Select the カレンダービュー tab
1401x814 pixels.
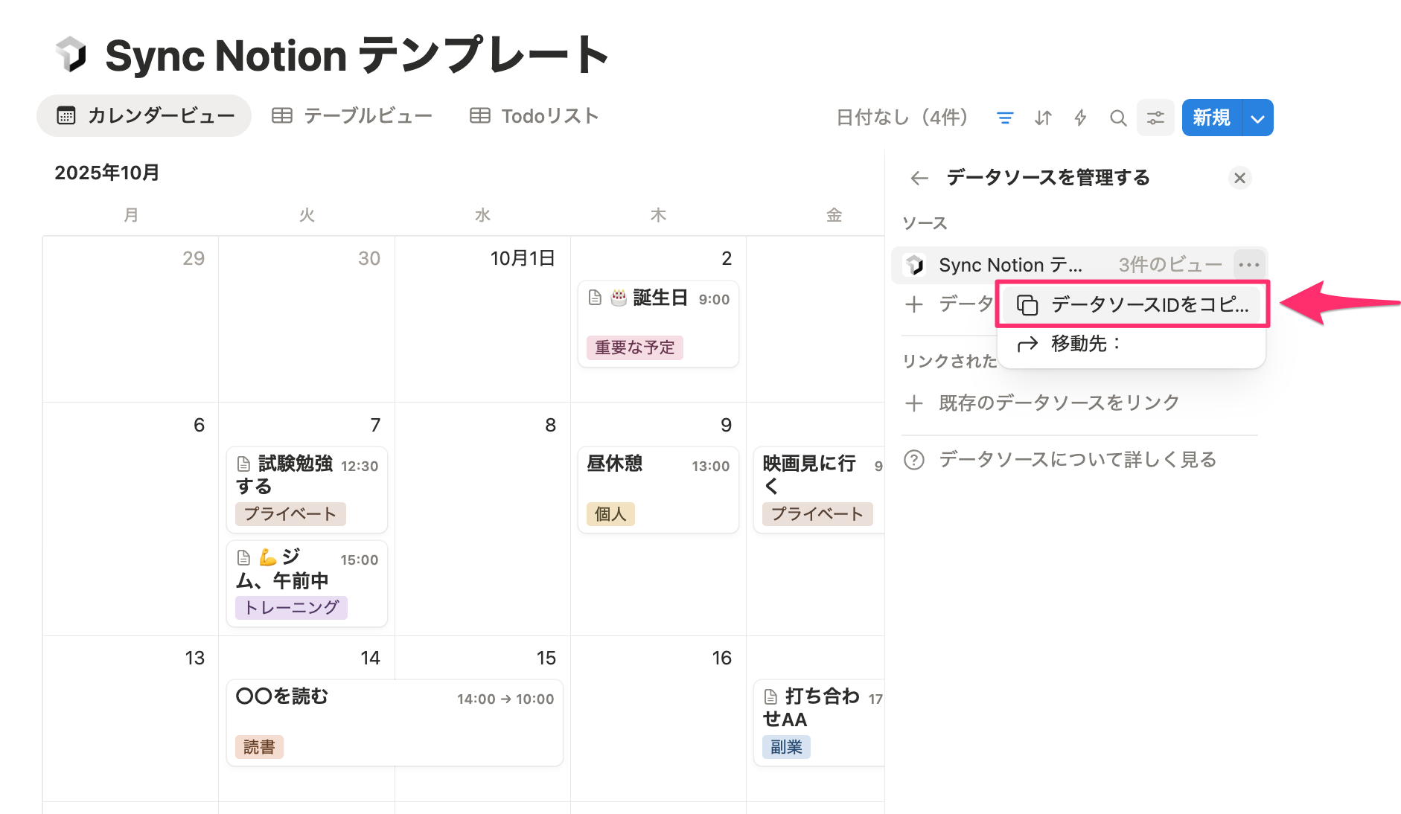coord(145,116)
